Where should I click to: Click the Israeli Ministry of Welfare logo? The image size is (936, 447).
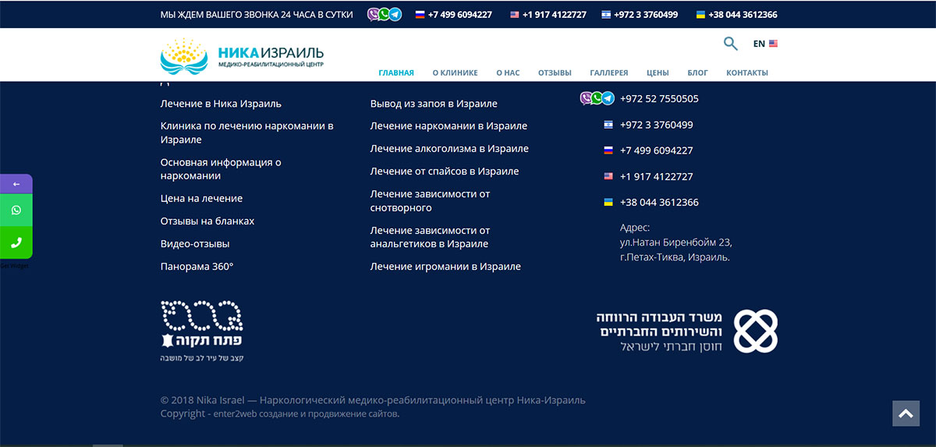point(687,331)
